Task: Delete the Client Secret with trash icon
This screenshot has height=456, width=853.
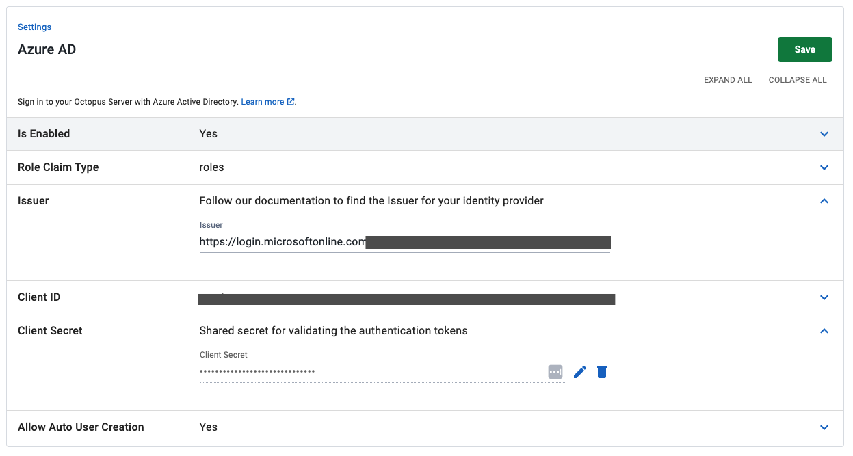Action: tap(602, 372)
